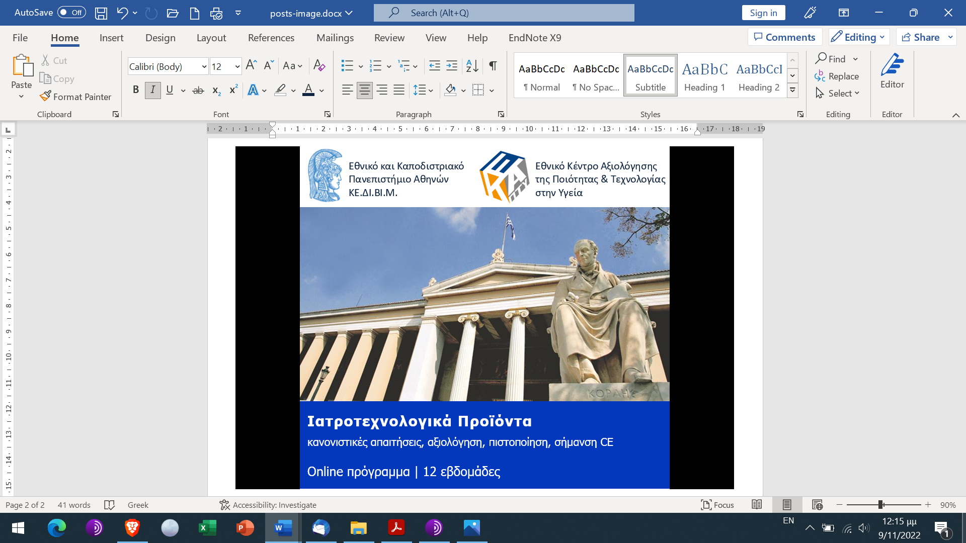Switch to the Insert ribbon tab
Image resolution: width=966 pixels, height=543 pixels.
111,38
